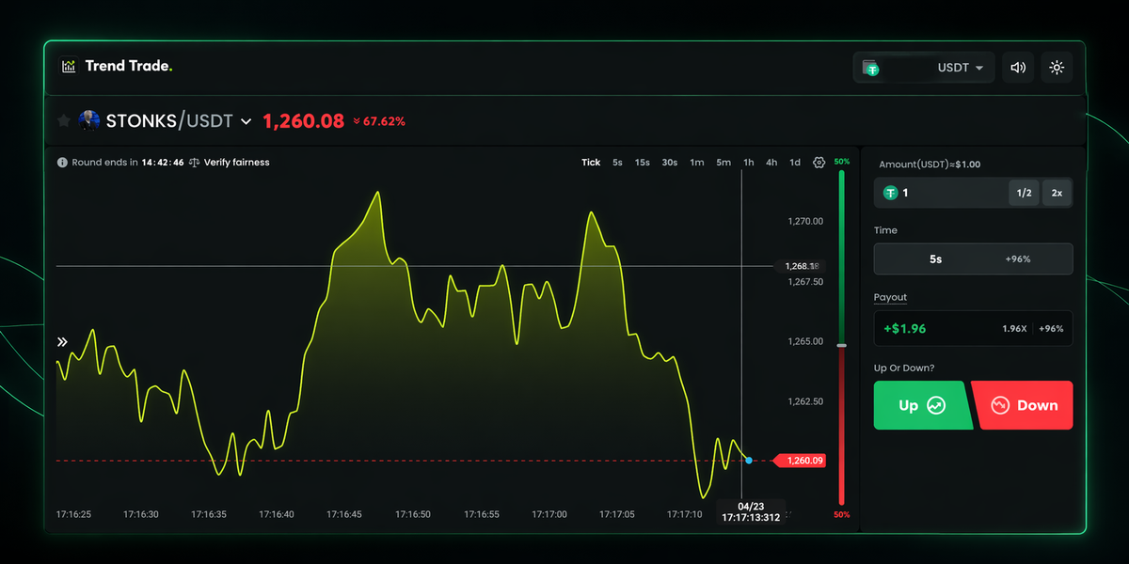Screen dimensions: 1129x564
Task: Click the Verify fairness scales icon
Action: click(194, 163)
